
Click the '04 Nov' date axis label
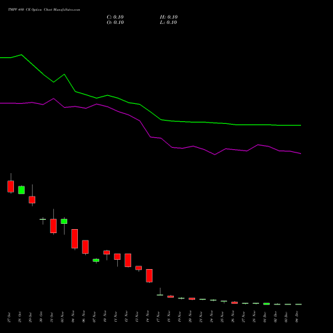click(x=73, y=317)
